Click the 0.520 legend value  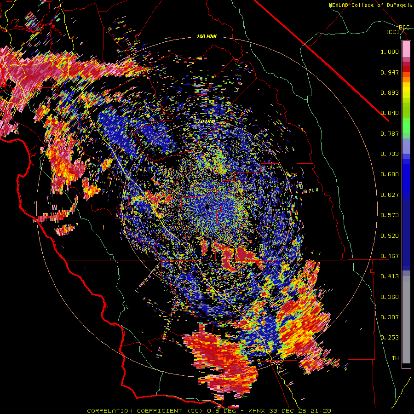tap(390, 236)
